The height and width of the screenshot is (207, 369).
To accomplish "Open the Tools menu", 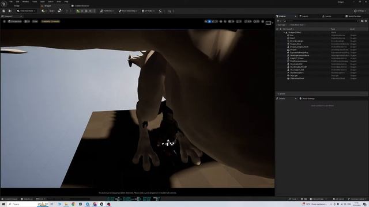I will click(35, 2).
